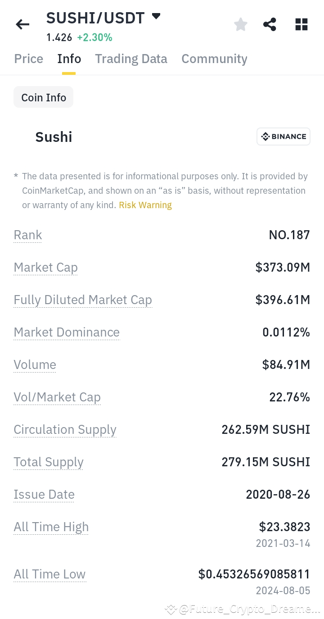This screenshot has height=619, width=324.
Task: Tap the share icon
Action: (x=270, y=24)
